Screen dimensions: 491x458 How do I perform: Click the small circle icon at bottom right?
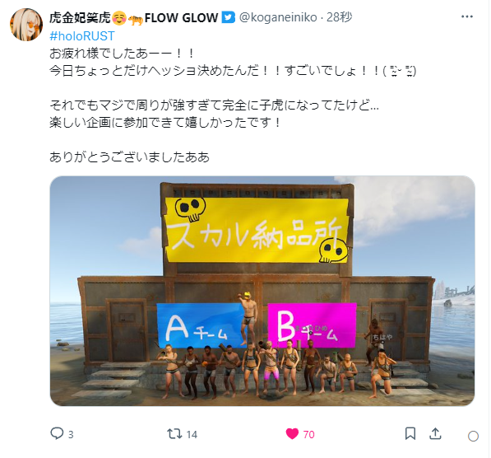pos(473,436)
